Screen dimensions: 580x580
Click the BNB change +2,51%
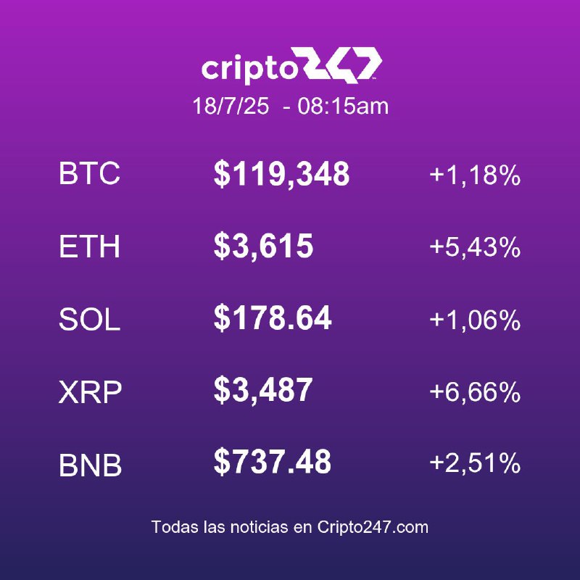tap(475, 463)
